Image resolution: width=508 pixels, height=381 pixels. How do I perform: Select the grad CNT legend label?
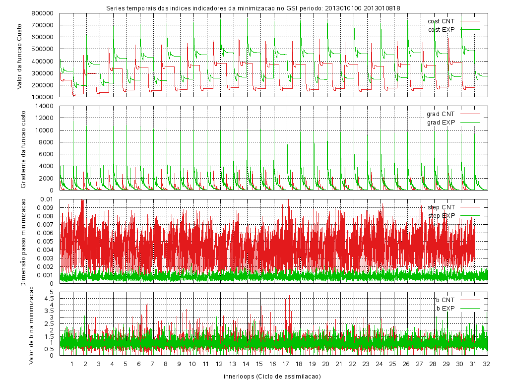[x=441, y=114]
